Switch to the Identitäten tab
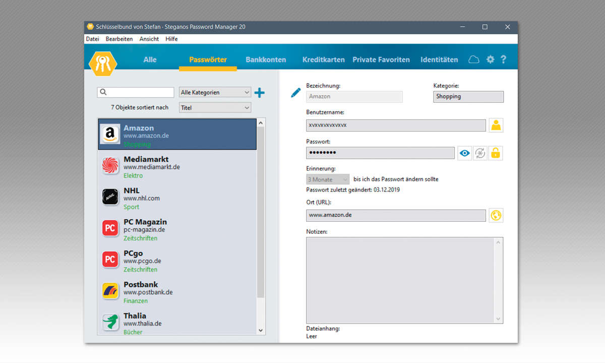 tap(439, 59)
